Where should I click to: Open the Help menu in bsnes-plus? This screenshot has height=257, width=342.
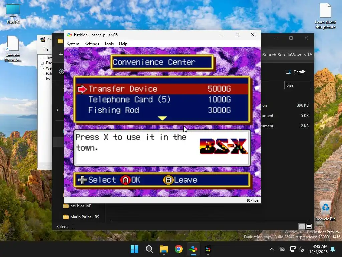pyautogui.click(x=123, y=44)
